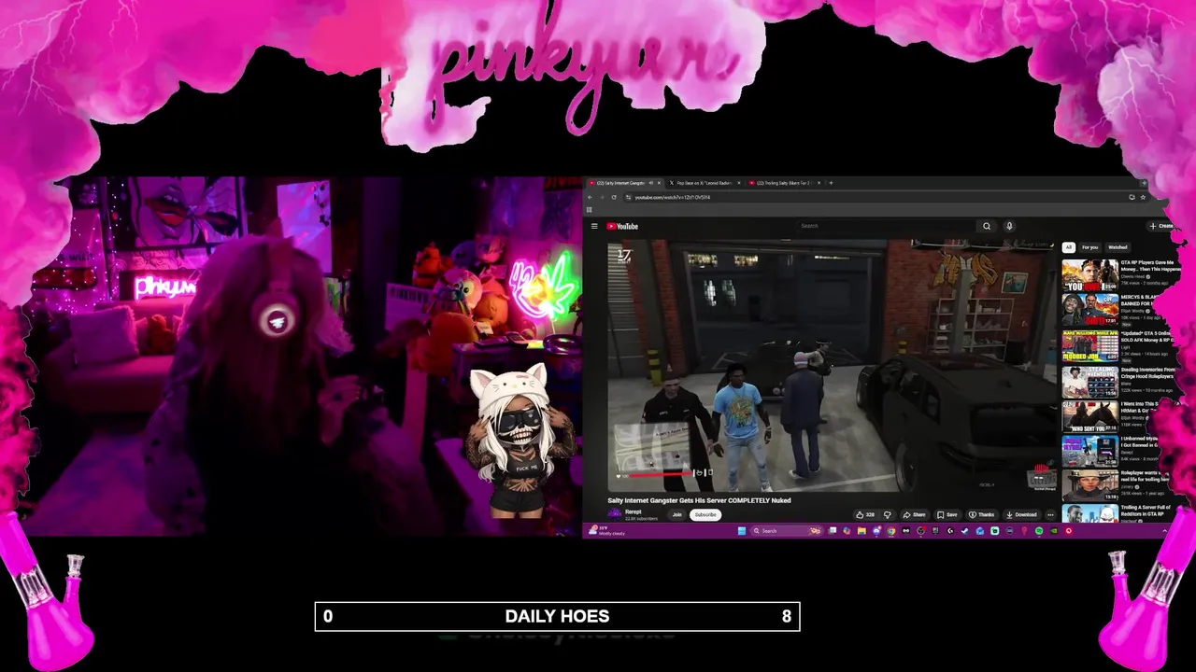This screenshot has width=1196, height=672.
Task: Select the 'For you' filter chip
Action: pos(1089,247)
